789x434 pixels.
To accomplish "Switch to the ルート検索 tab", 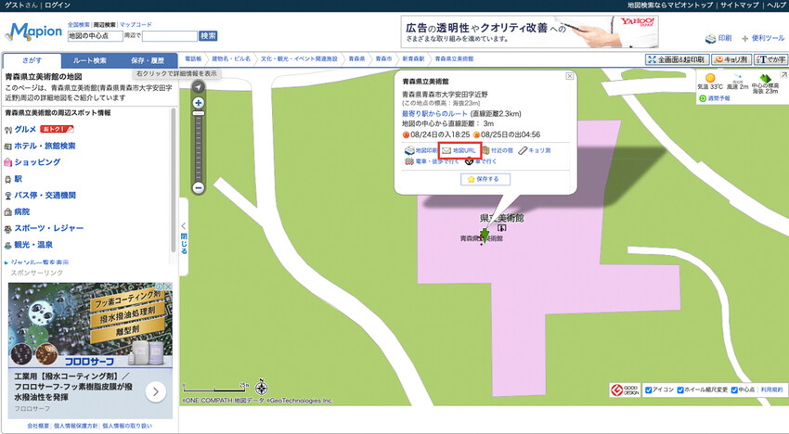I will coord(90,60).
